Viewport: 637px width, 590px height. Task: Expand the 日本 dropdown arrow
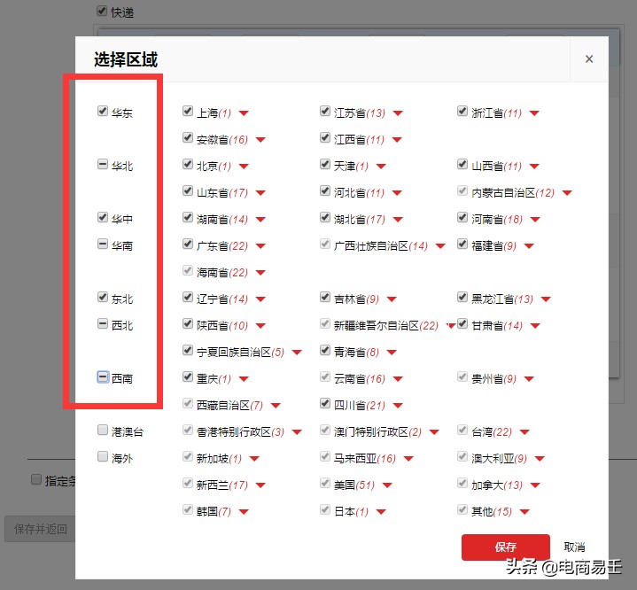click(x=381, y=512)
